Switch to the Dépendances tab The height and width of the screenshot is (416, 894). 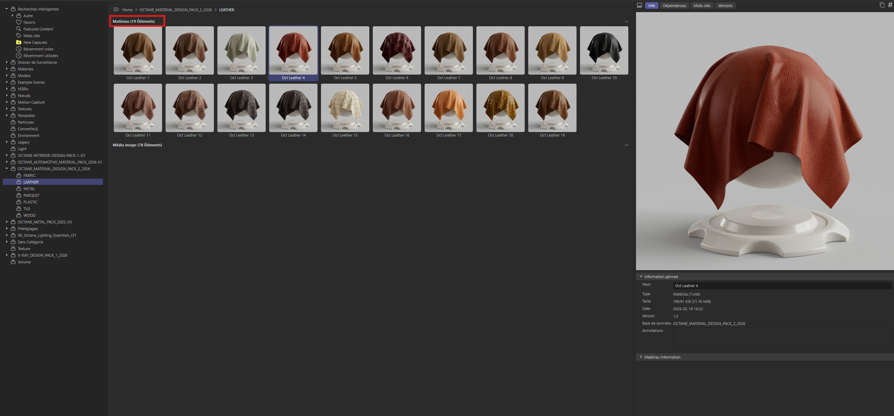coord(675,5)
